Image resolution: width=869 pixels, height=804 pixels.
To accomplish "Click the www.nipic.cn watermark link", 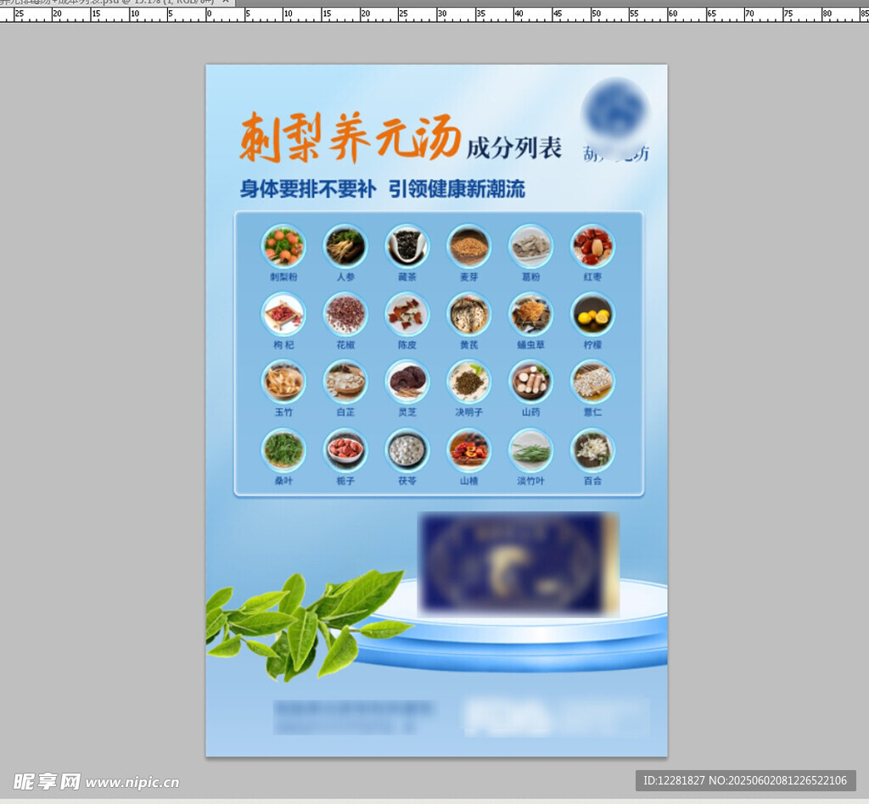I will 132,782.
